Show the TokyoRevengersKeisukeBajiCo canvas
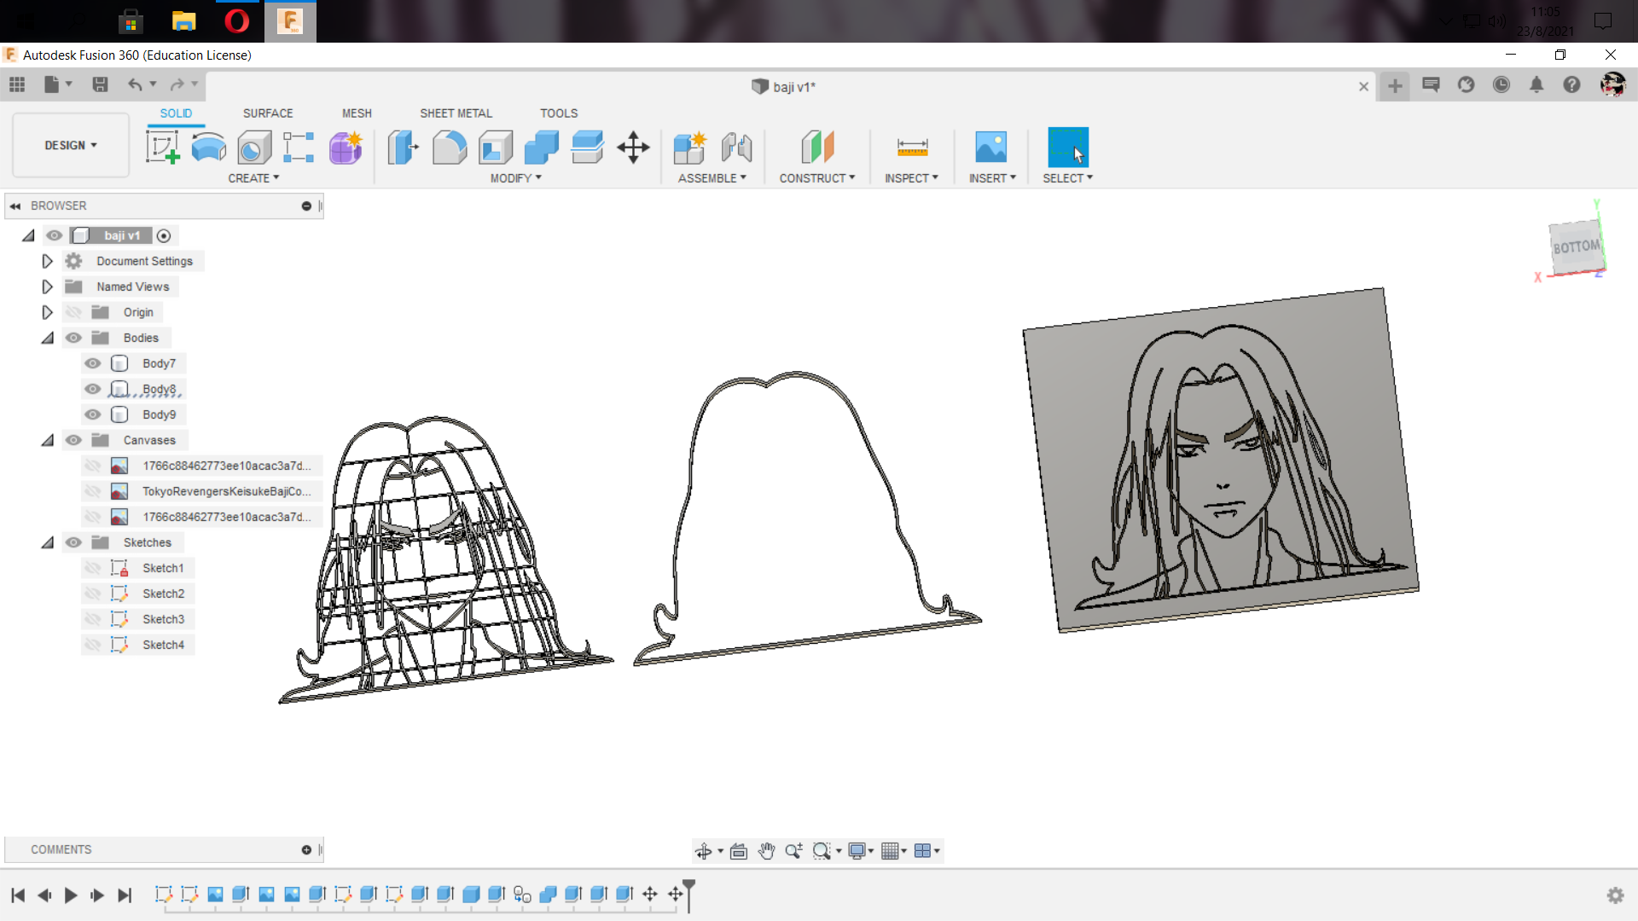 (x=93, y=491)
